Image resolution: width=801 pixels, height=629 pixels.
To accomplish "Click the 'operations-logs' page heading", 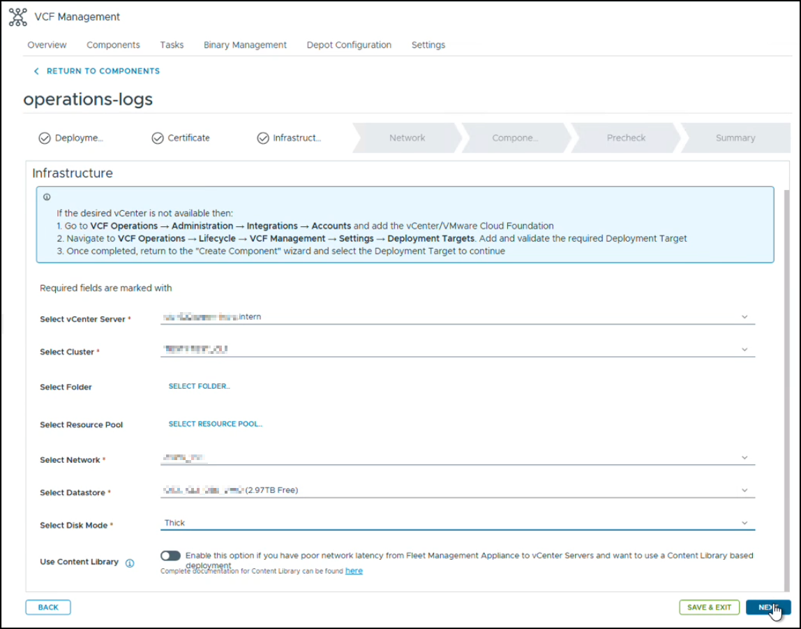I will 88,99.
